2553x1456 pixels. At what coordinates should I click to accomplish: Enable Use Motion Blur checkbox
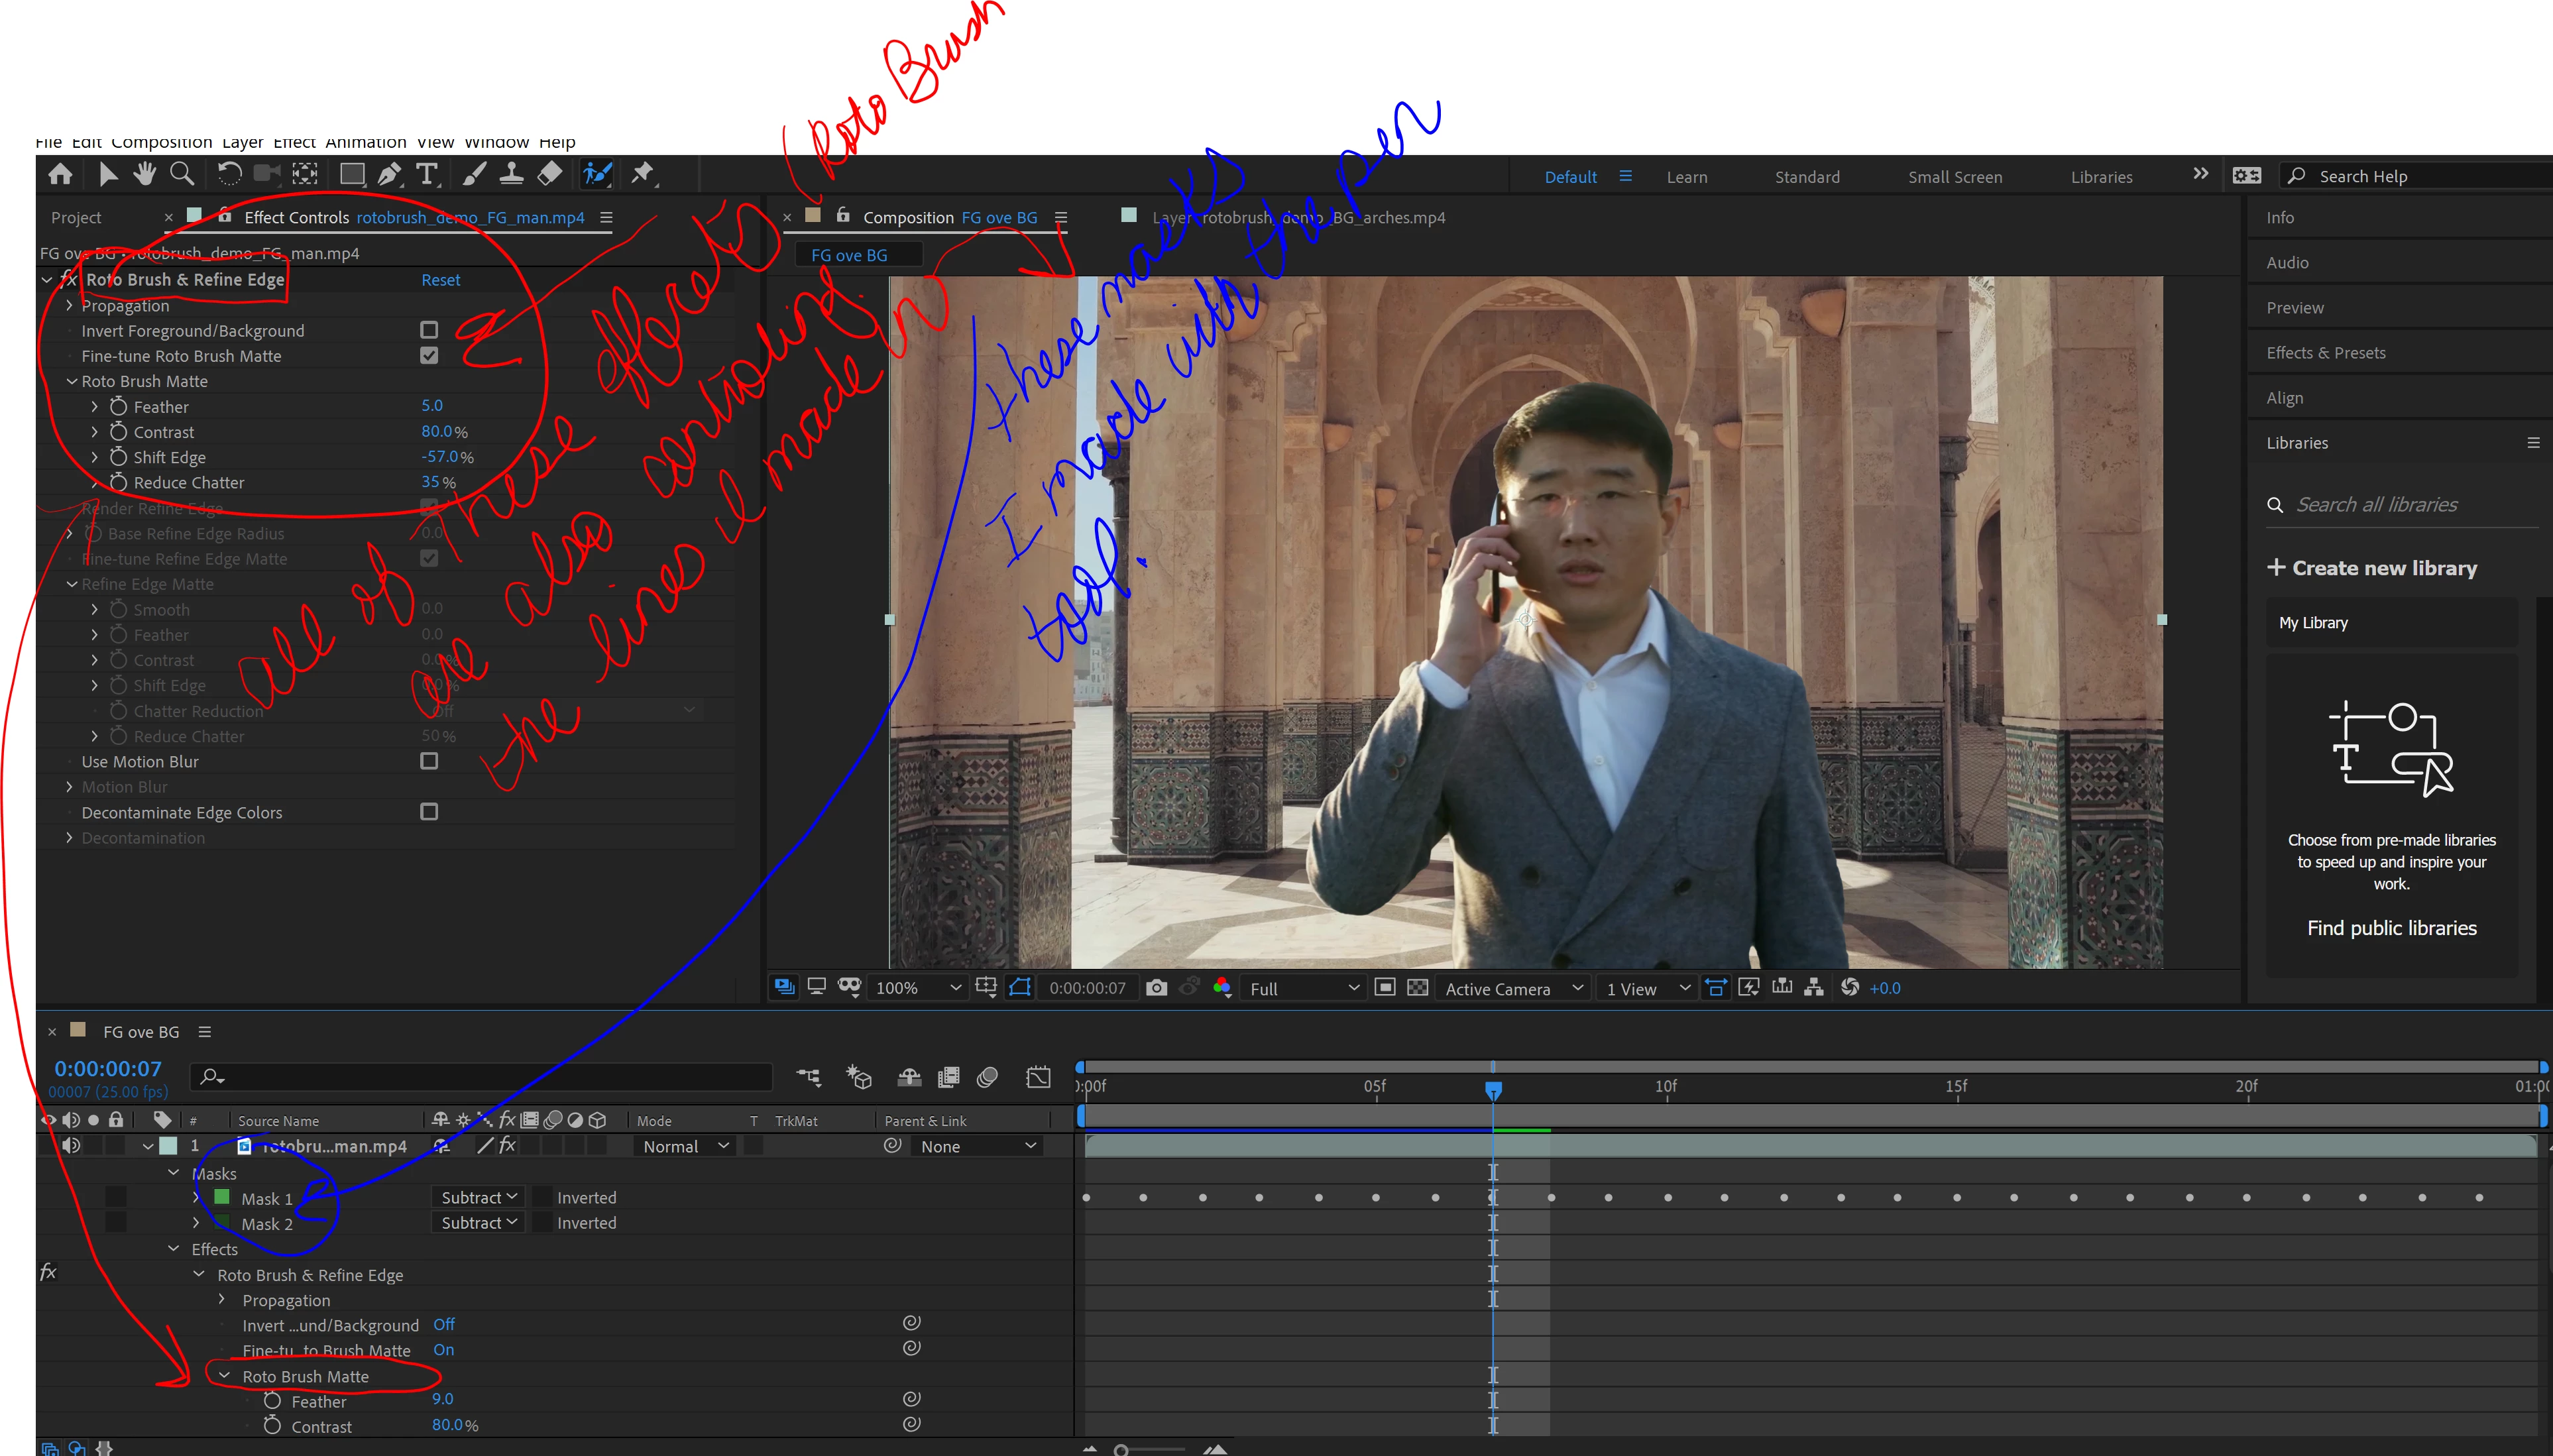(x=429, y=761)
